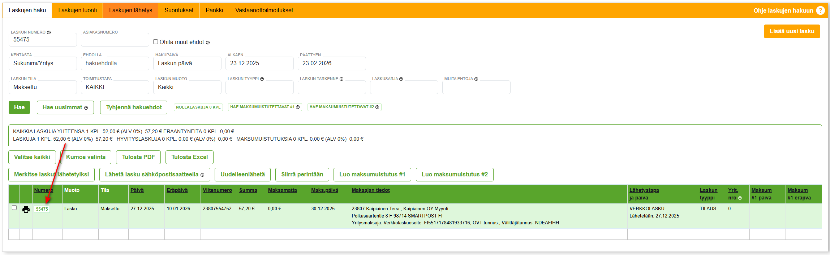Open the Laskun tila dropdown showing Maksettu
Image resolution: width=830 pixels, height=255 pixels.
(x=43, y=87)
